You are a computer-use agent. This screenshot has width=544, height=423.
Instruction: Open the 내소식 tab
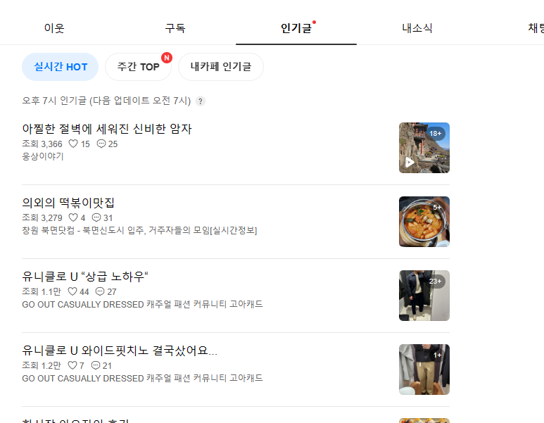pos(417,28)
